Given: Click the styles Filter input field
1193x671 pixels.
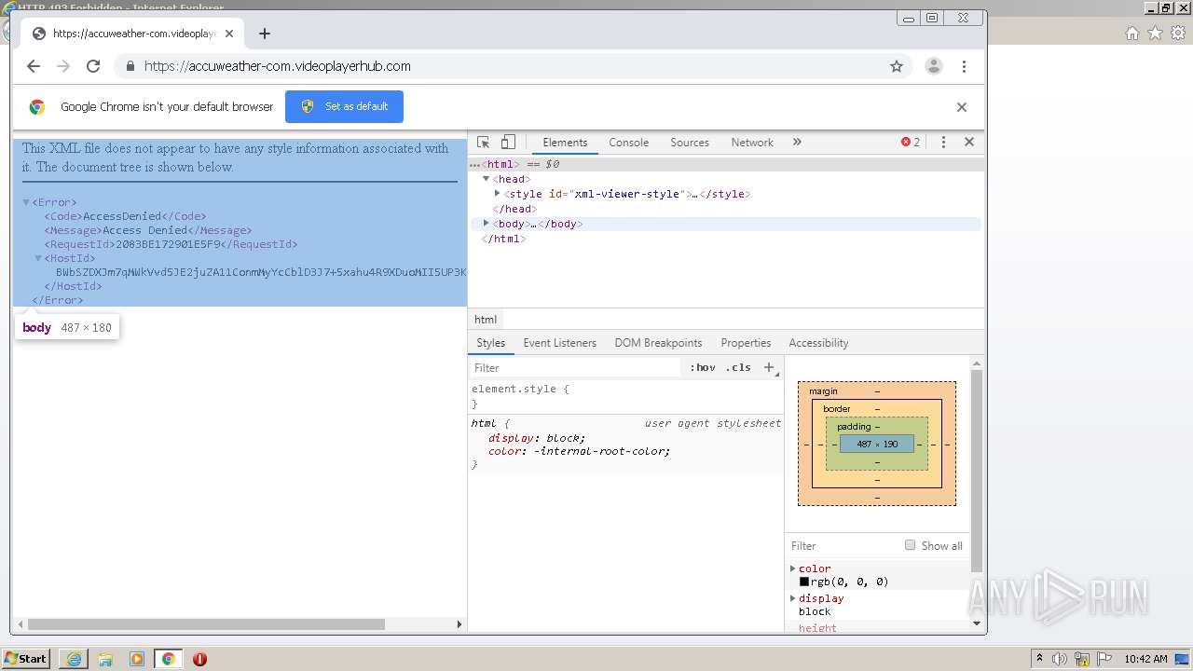Looking at the screenshot, I should point(575,368).
